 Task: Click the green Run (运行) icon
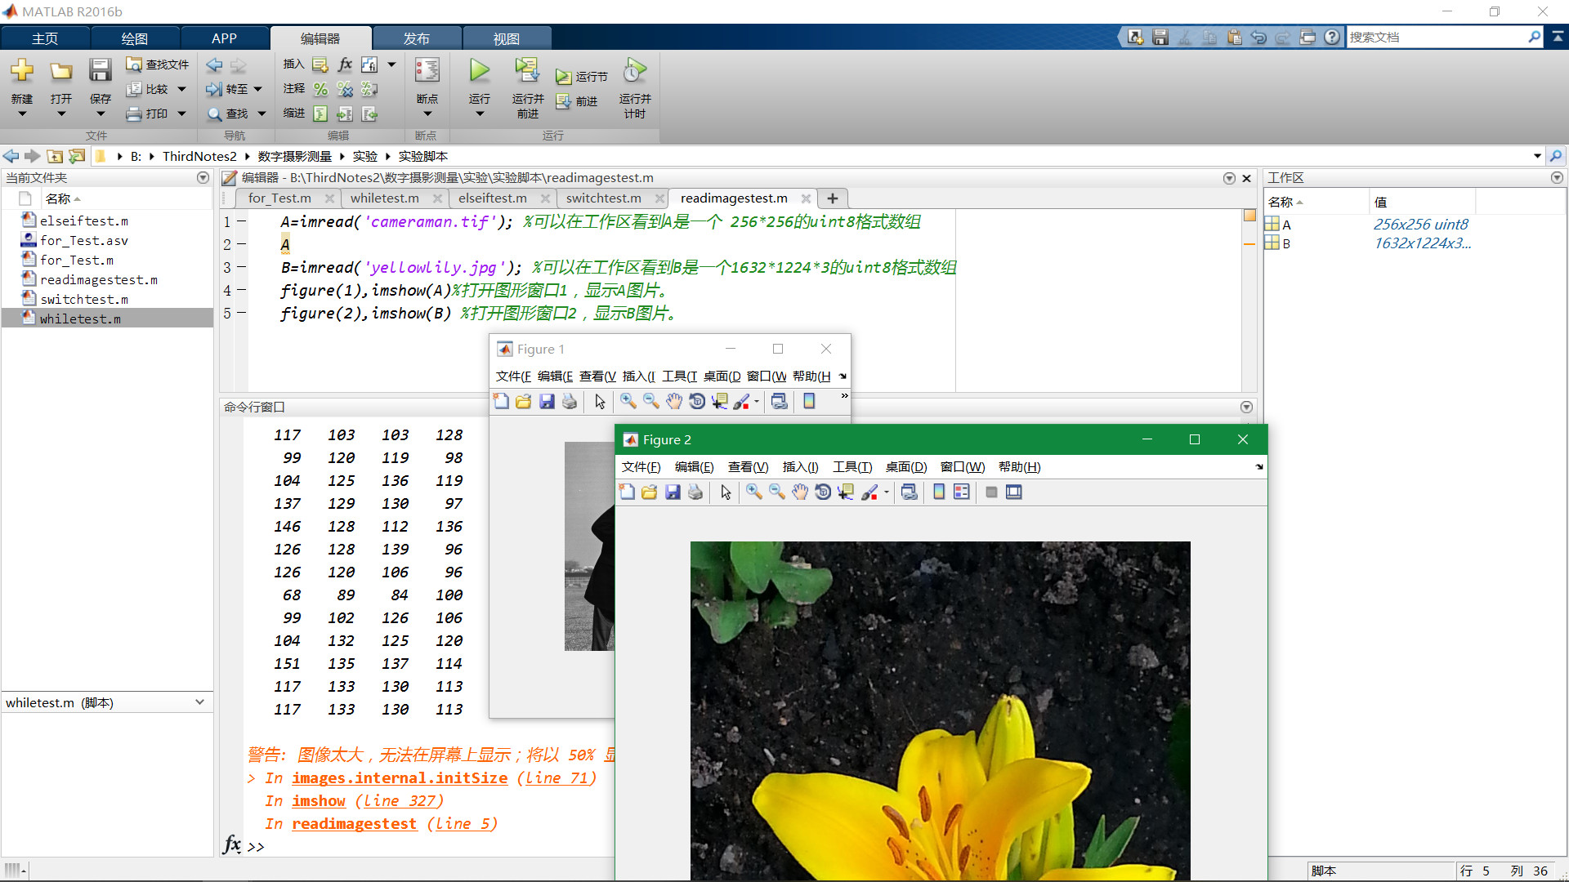[x=480, y=70]
